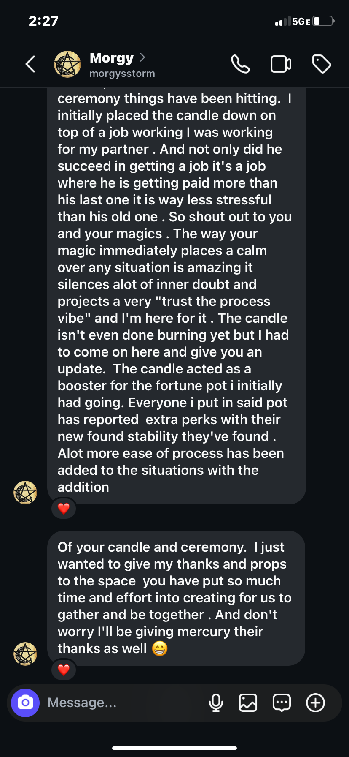Start a video call with Morgy
The height and width of the screenshot is (757, 349).
pyautogui.click(x=281, y=64)
